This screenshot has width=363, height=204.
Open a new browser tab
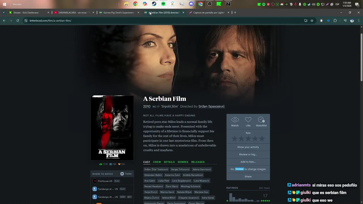tap(235, 12)
